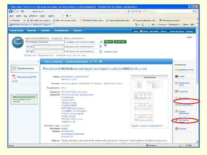The height and width of the screenshot is (155, 207).
Task: Click the first search term input field
Action: point(45,42)
